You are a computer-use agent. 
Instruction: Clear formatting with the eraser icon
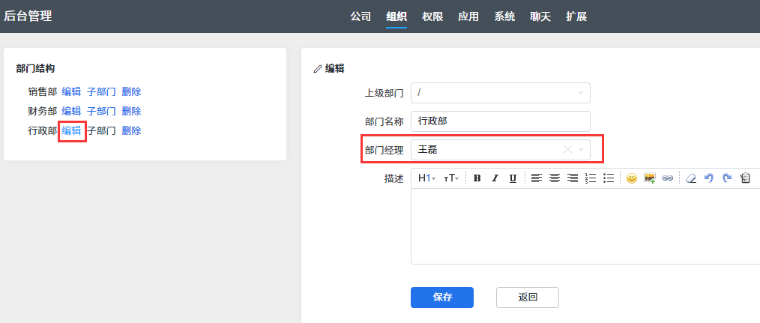(x=691, y=178)
